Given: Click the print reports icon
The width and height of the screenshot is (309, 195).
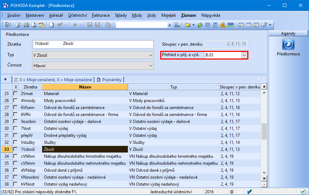Looking at the screenshot, I should pyautogui.click(x=26, y=25).
